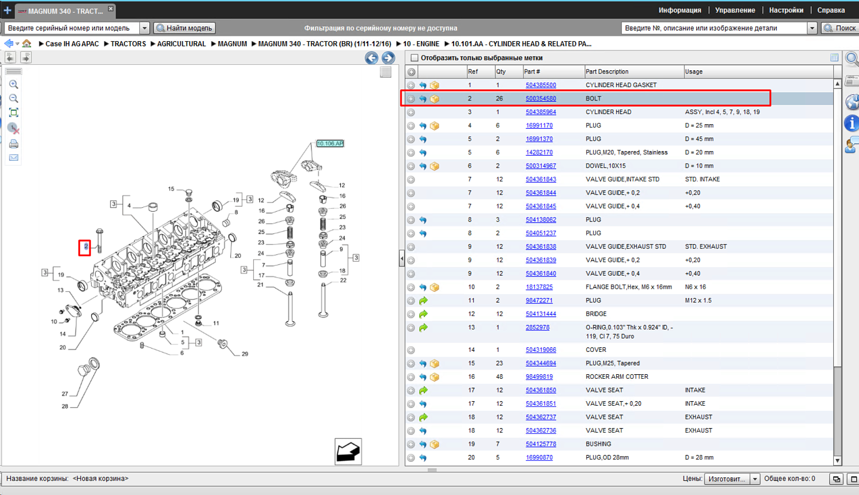The image size is (859, 495).
Task: Click the blue arrow icon in the BOLT row
Action: [423, 99]
